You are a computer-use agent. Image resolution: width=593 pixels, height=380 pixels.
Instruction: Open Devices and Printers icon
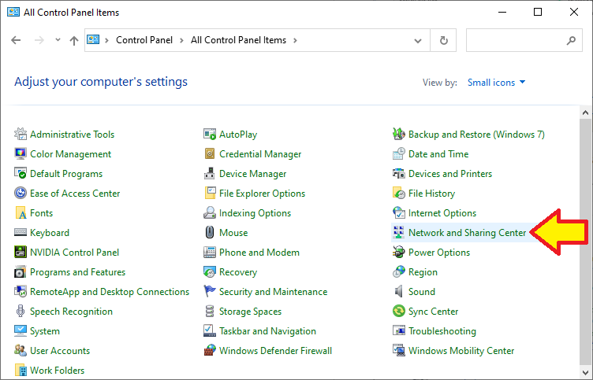click(x=398, y=173)
